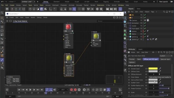Expand Overall Color arrow

tap(148, 69)
